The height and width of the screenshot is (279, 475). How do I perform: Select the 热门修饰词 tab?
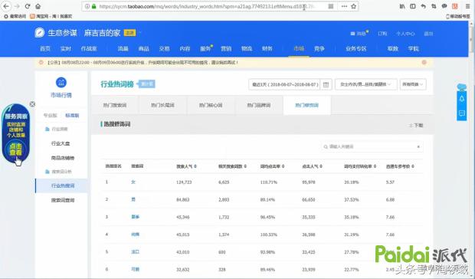click(307, 105)
